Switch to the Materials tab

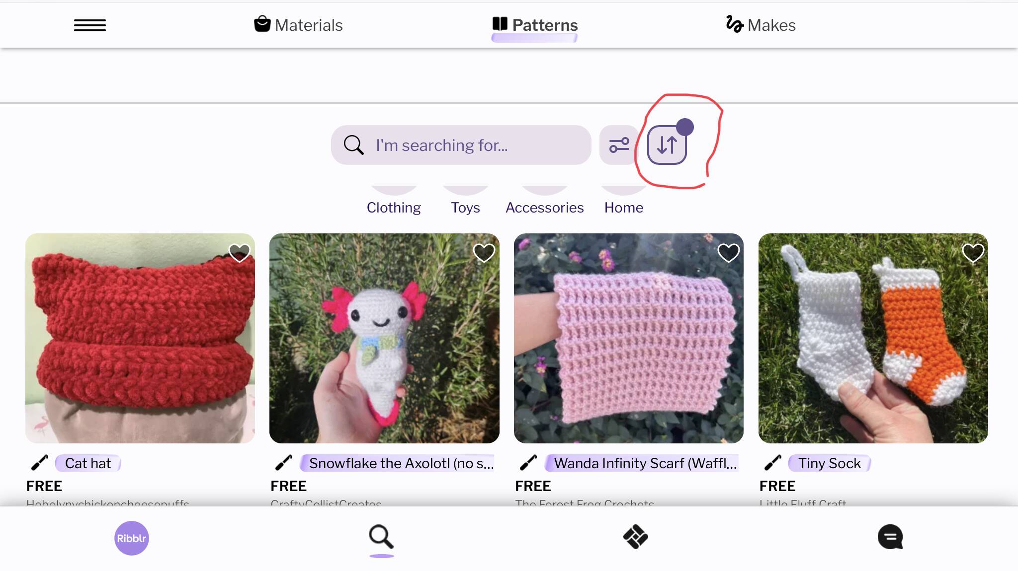coord(298,25)
